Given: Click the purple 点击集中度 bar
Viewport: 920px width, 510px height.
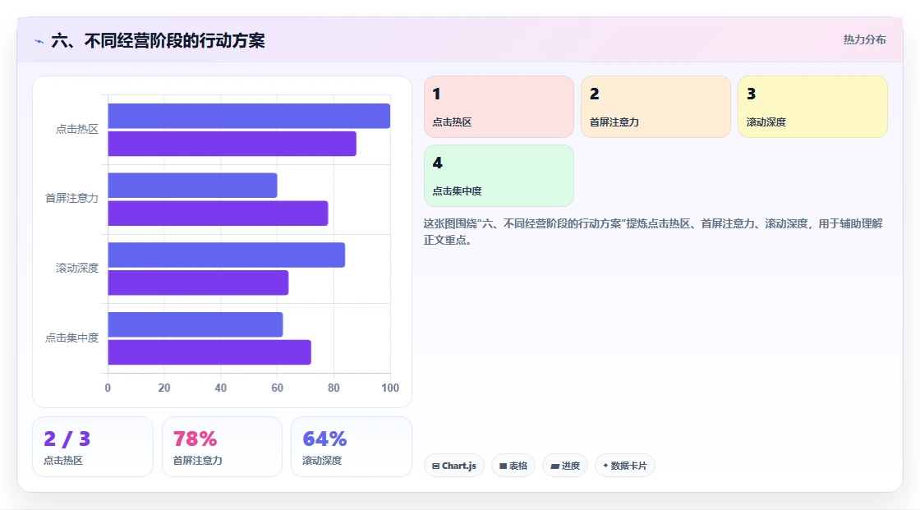Looking at the screenshot, I should pos(209,352).
